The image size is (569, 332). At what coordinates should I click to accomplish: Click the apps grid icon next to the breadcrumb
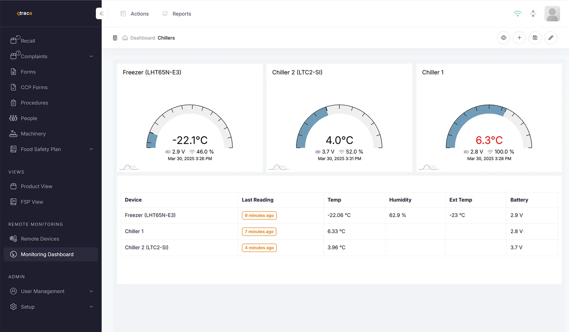(115, 38)
